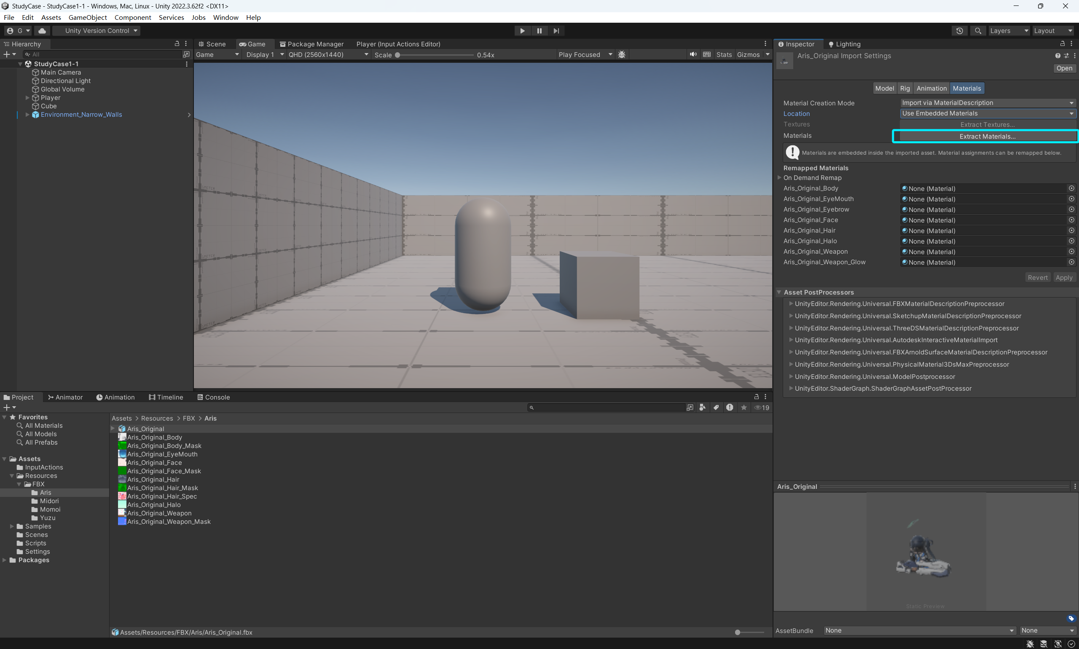Toggle Gizmos in Game view

[748, 55]
